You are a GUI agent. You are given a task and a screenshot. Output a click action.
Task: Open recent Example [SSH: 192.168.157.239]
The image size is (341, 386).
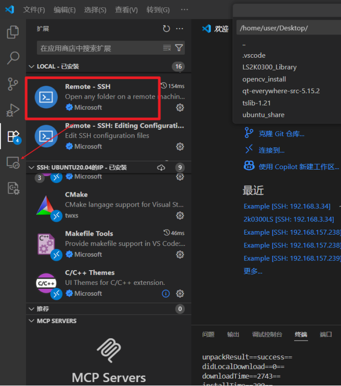click(292, 258)
